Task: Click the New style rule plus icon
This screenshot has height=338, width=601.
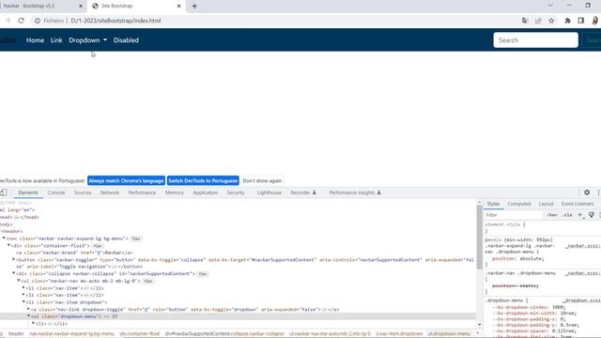Action: (580, 215)
